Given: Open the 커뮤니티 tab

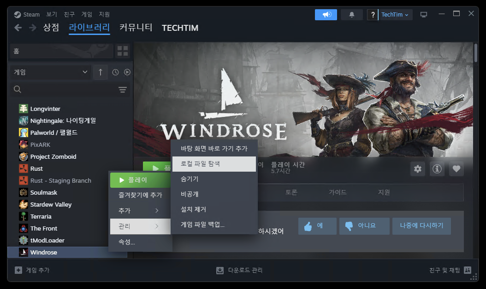Looking at the screenshot, I should tap(136, 28).
